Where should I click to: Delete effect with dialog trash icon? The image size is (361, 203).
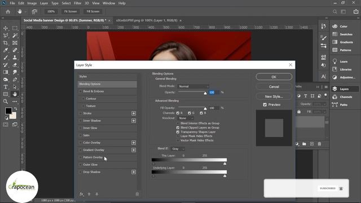(x=137, y=194)
